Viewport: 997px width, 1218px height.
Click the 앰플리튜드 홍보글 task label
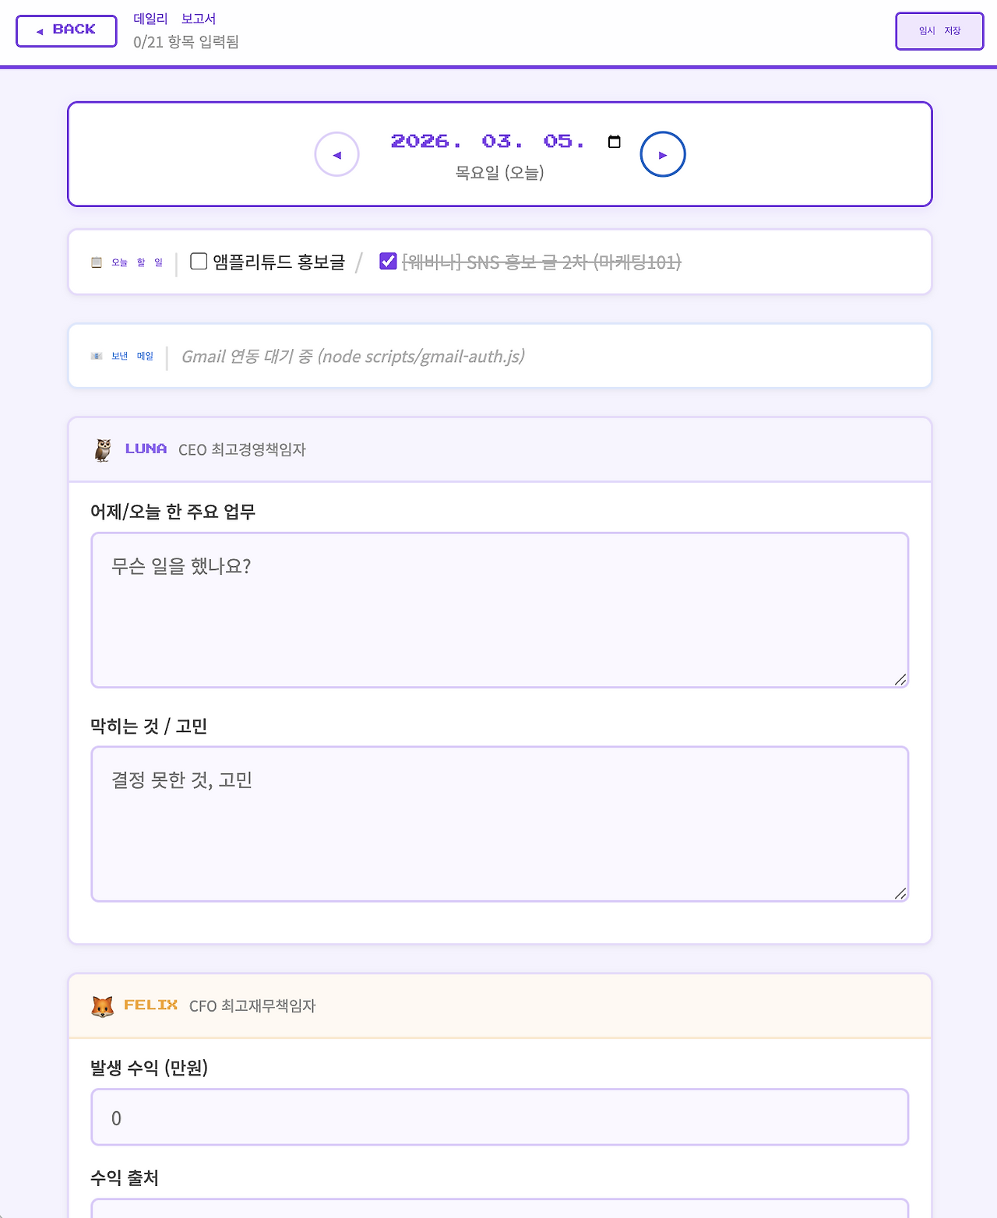pos(279,262)
